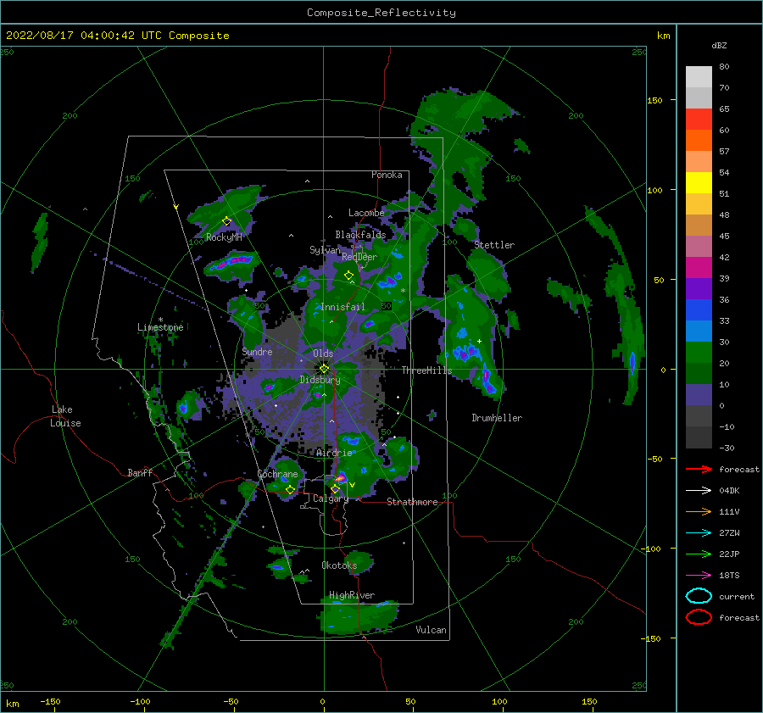Select the 33 dBZ blue color swatch
The width and height of the screenshot is (763, 713).
point(699,331)
